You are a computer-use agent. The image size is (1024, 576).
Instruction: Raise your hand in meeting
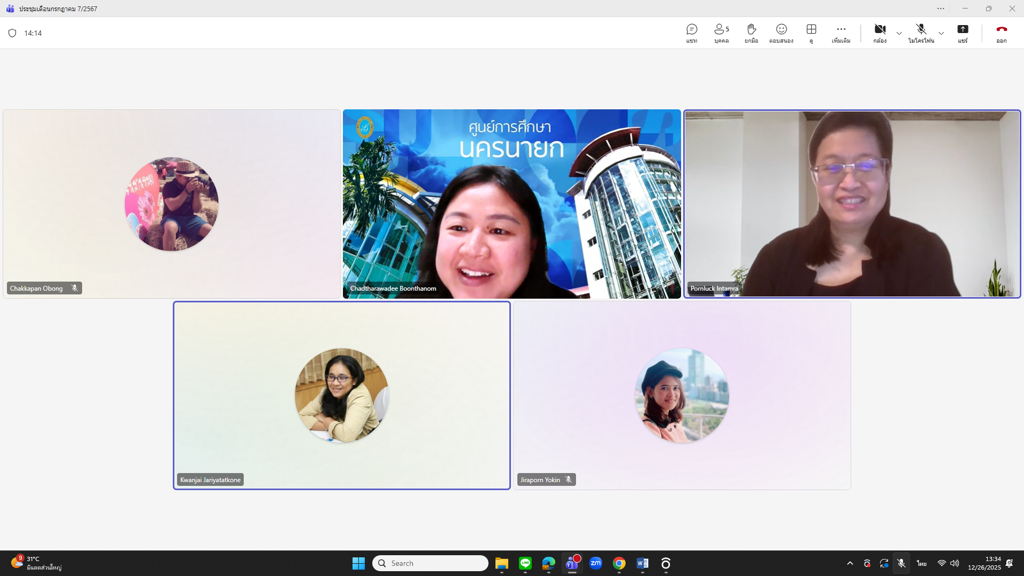[x=751, y=33]
